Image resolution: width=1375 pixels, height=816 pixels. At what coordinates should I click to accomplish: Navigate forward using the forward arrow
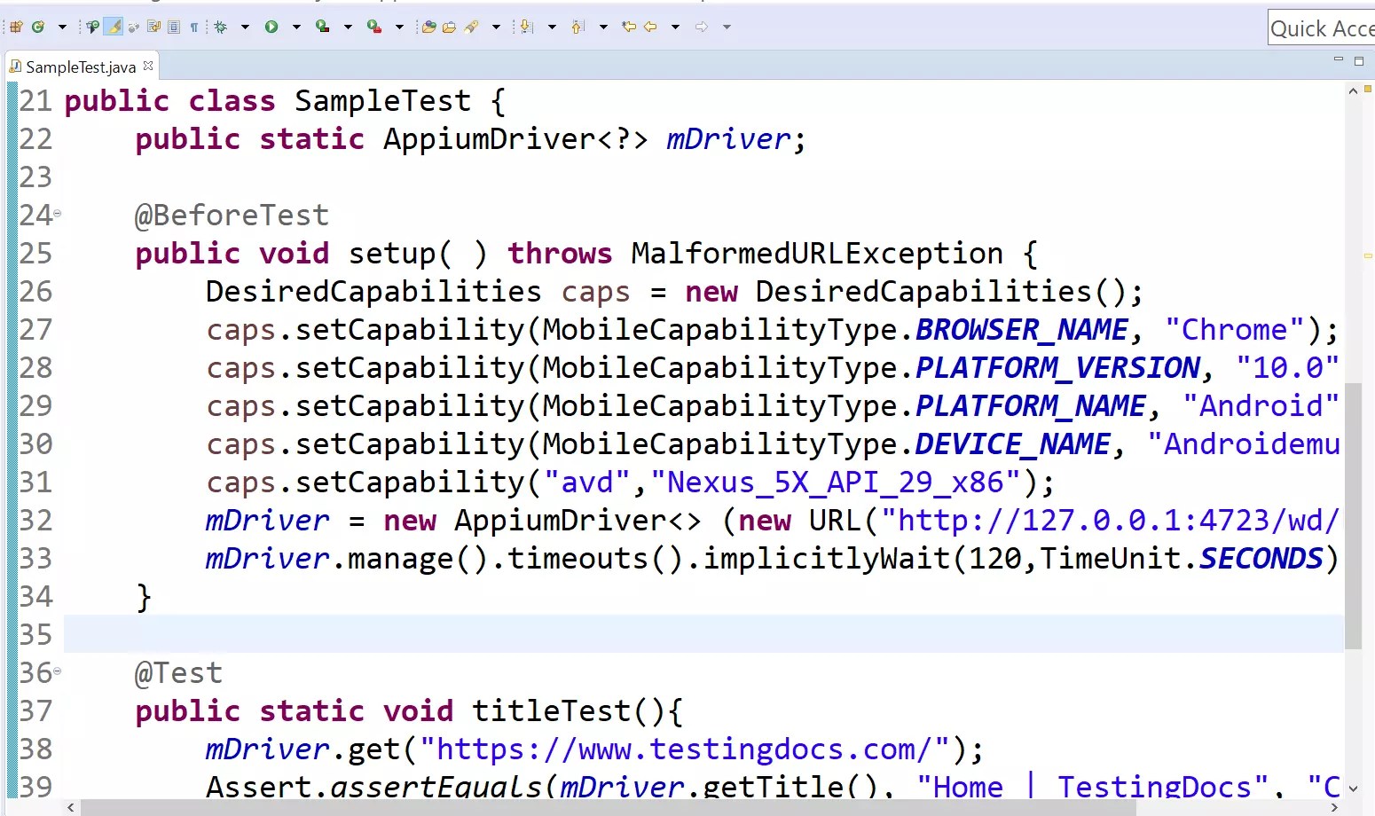(x=701, y=27)
